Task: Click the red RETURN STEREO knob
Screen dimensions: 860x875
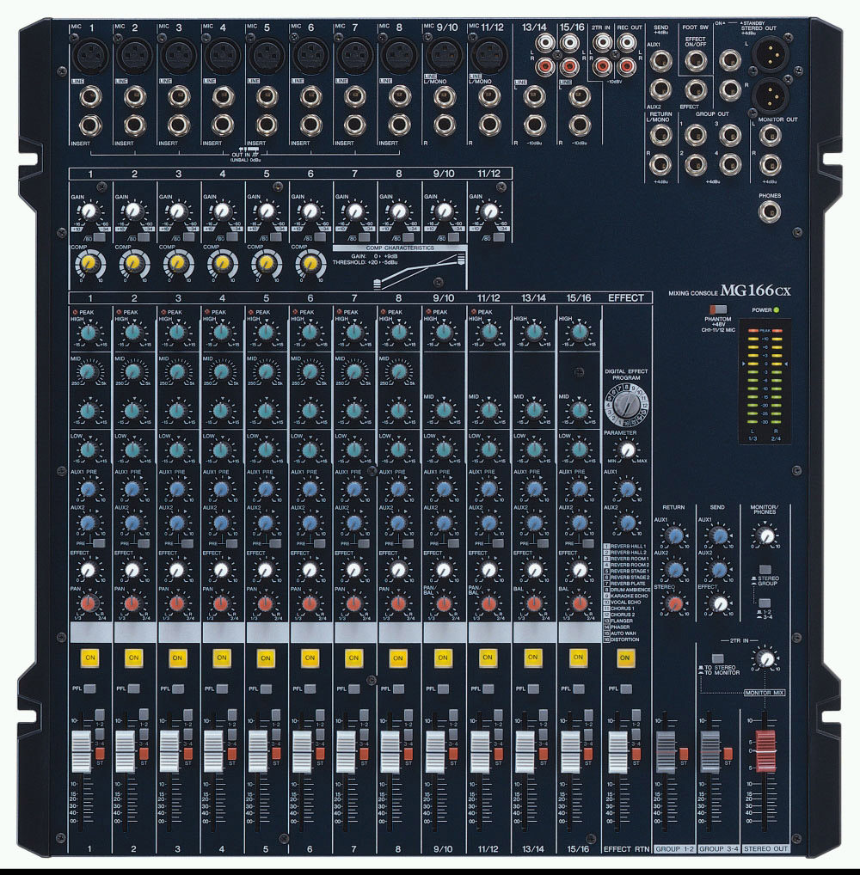Action: [675, 603]
